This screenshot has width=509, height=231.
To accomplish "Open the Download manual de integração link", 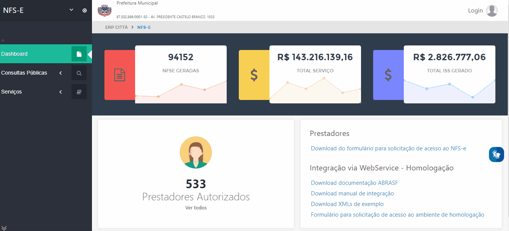I will click(x=352, y=193).
